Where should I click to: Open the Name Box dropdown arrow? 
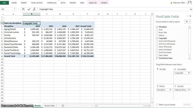[14, 9]
